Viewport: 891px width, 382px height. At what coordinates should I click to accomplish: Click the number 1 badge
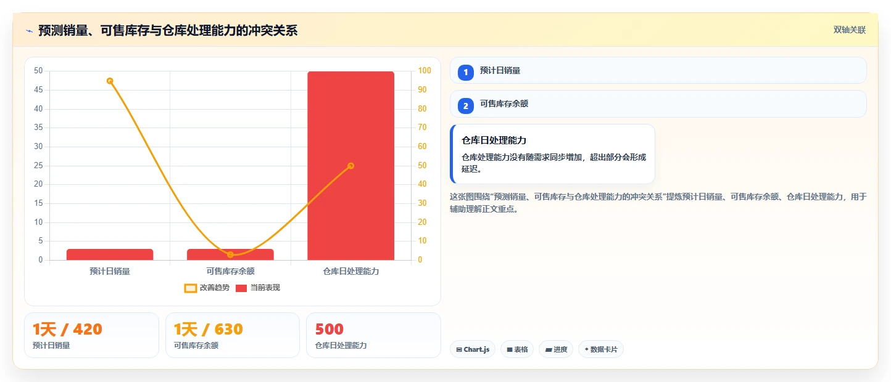[466, 72]
